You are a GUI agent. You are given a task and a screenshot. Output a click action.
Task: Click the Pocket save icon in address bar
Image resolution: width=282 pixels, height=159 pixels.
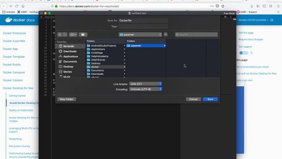point(217,6)
